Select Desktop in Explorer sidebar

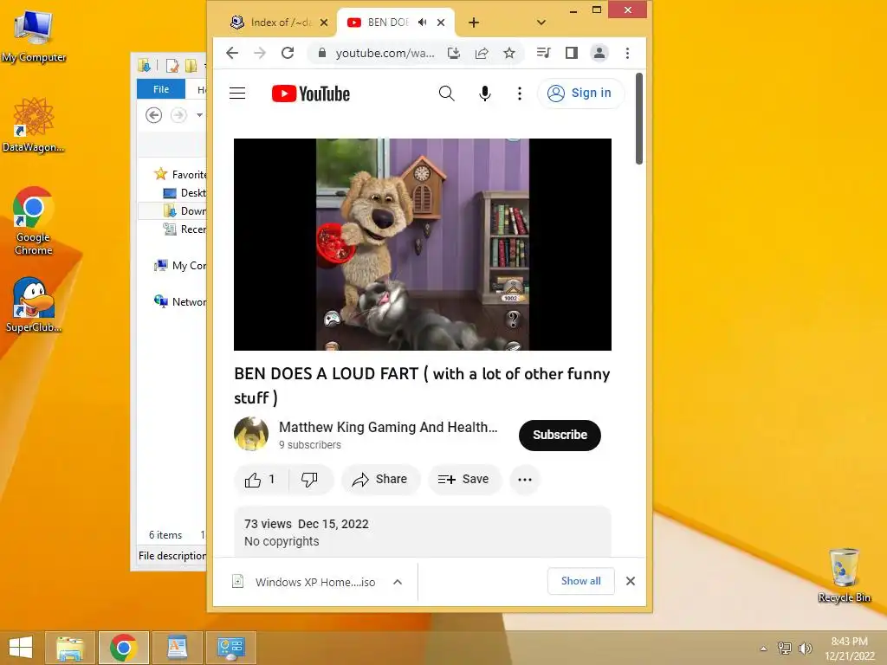[x=185, y=193]
